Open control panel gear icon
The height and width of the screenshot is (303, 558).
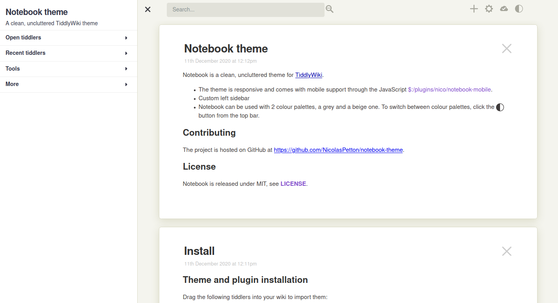pos(489,9)
